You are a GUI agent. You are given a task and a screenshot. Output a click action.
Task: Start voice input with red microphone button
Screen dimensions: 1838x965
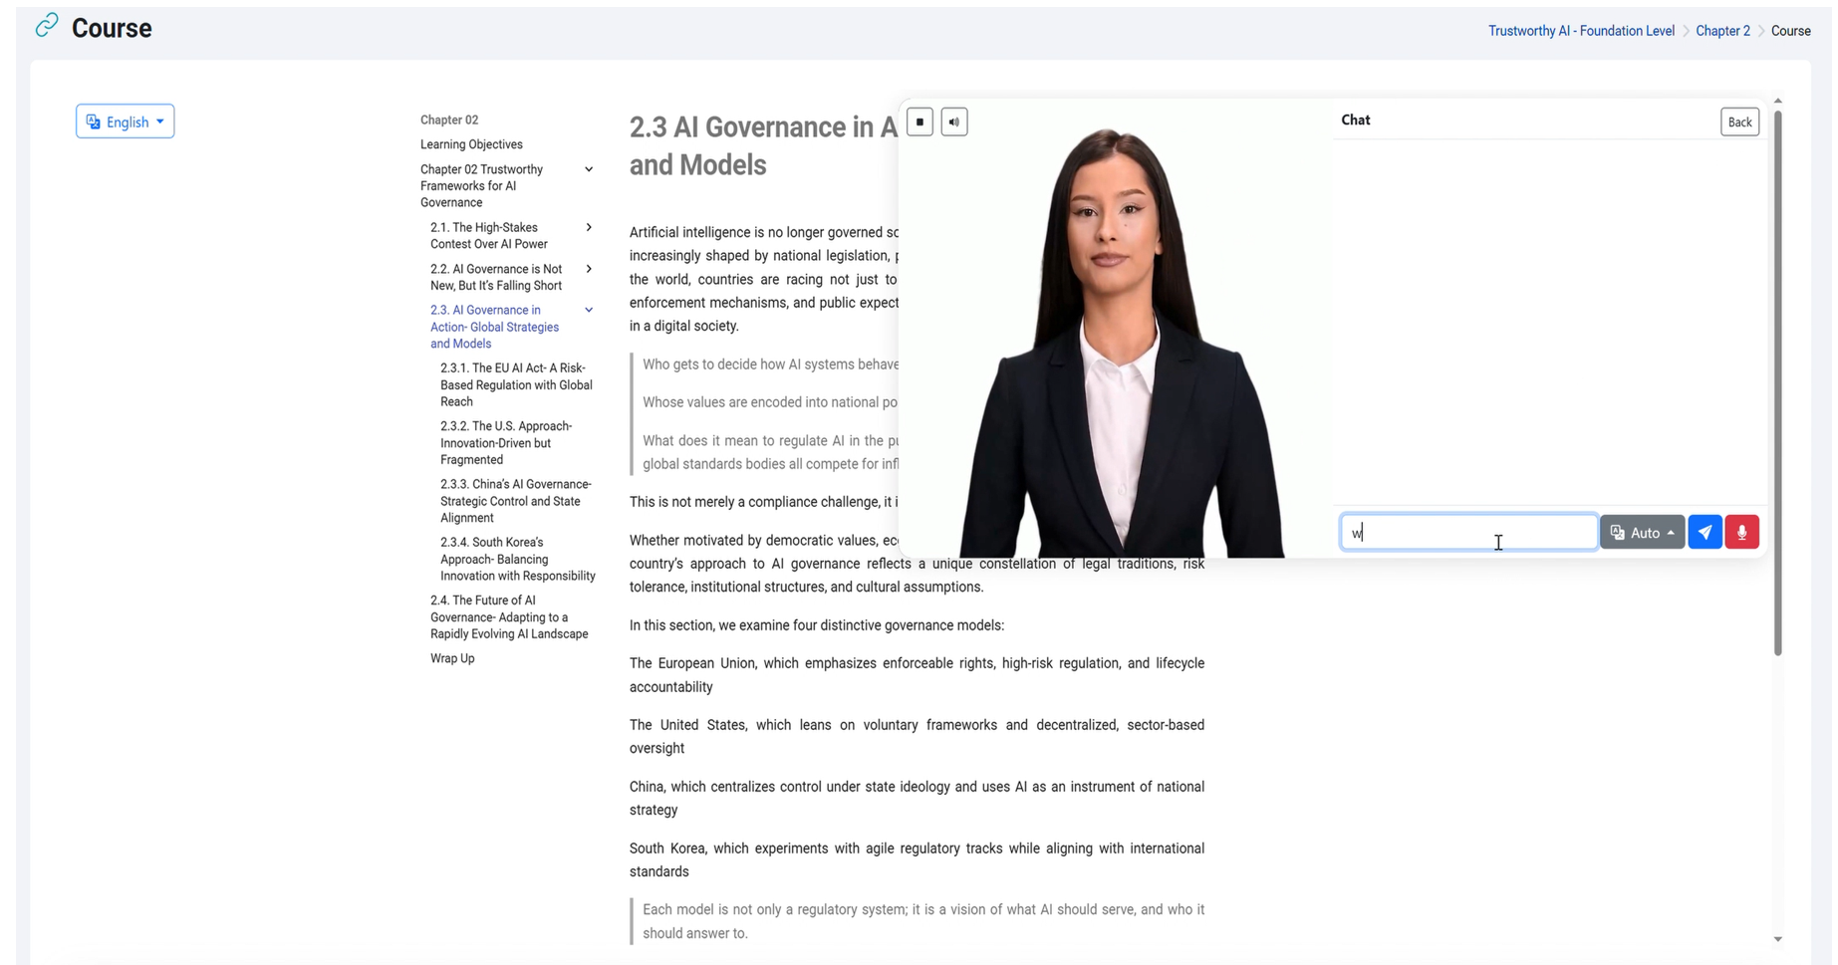point(1741,533)
